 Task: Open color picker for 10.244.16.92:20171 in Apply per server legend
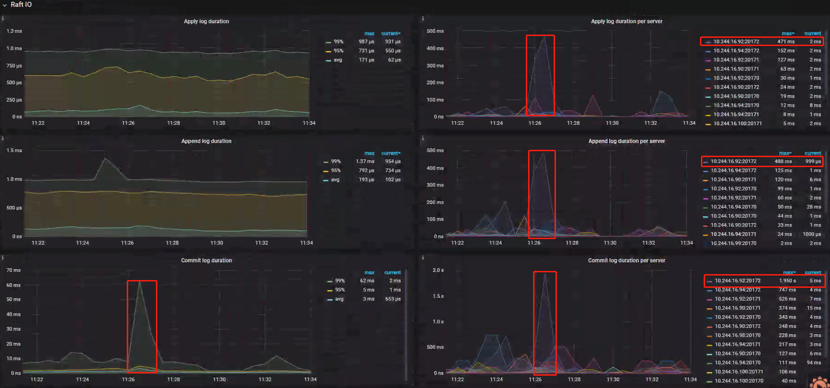pyautogui.click(x=708, y=60)
